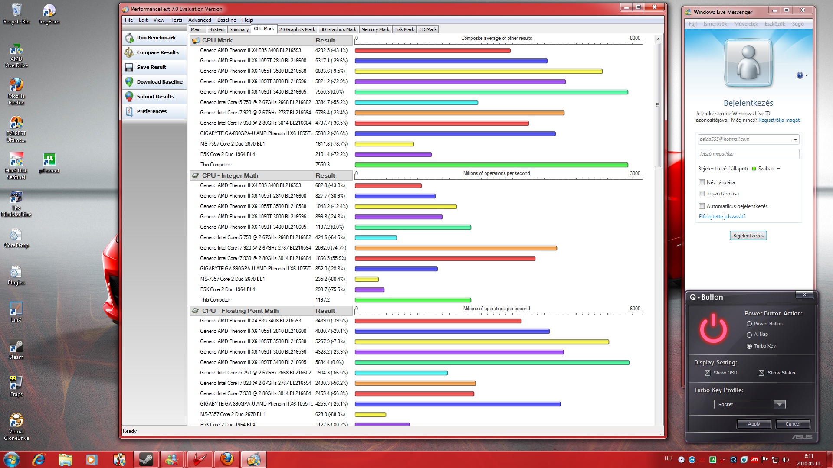Screen dimensions: 833x468
Task: Open LinX desktop icon
Action: [x=16, y=312]
